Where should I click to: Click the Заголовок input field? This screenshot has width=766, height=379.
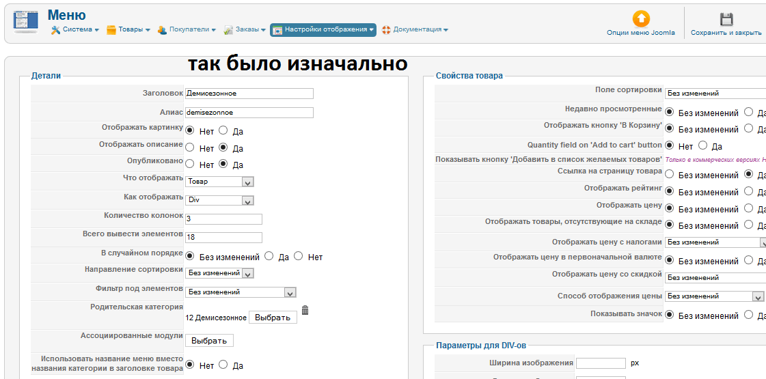point(249,94)
